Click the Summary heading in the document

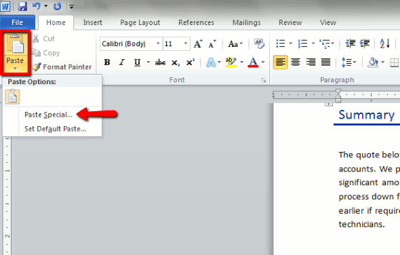click(x=367, y=115)
